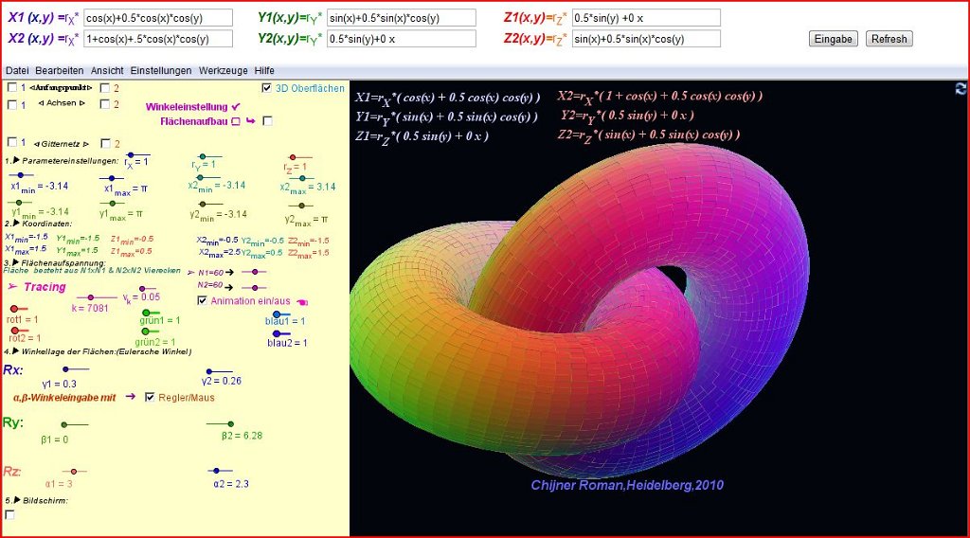This screenshot has height=538, width=970.
Task: Open the Einstellungen menu
Action: 160,71
